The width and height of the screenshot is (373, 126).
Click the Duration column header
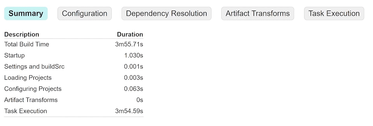(x=130, y=34)
